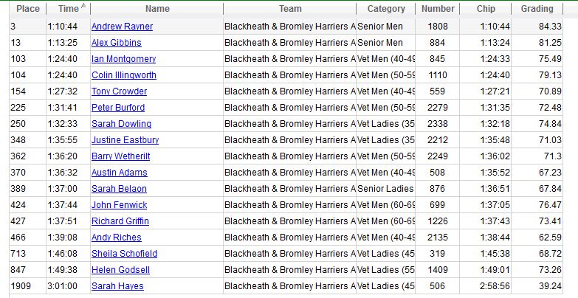
Task: Open Sheila Schofield's result link
Action: (x=124, y=254)
